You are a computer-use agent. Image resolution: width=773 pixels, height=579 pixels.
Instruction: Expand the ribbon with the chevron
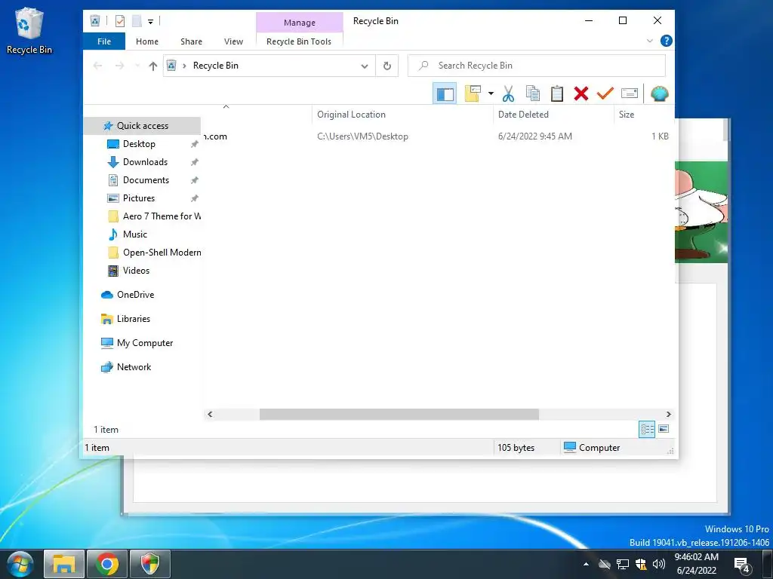coord(650,41)
